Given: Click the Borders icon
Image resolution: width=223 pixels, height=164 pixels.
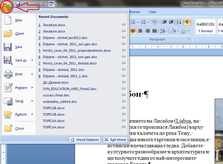Looking at the screenshot, I should (183, 31).
